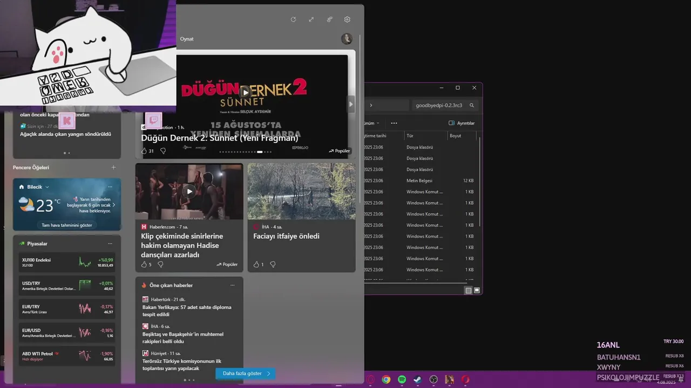691x388 pixels.
Task: Open Steam from taskbar
Action: click(x=417, y=379)
